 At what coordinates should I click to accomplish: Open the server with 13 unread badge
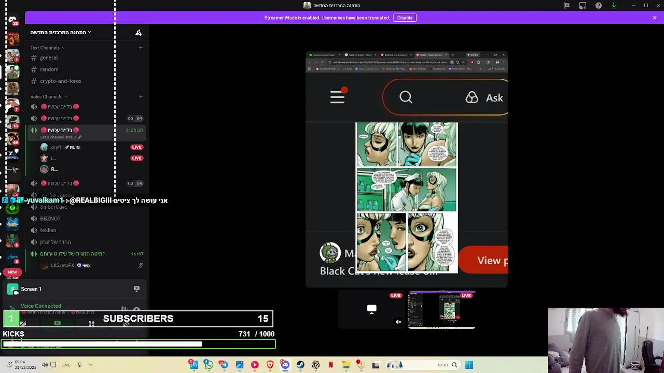[x=12, y=122]
